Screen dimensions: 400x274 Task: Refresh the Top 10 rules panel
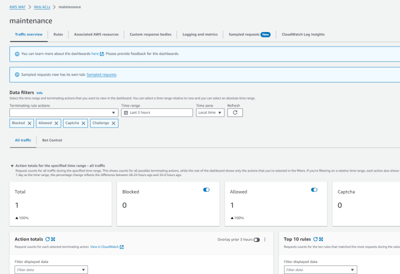pyautogui.click(x=315, y=239)
